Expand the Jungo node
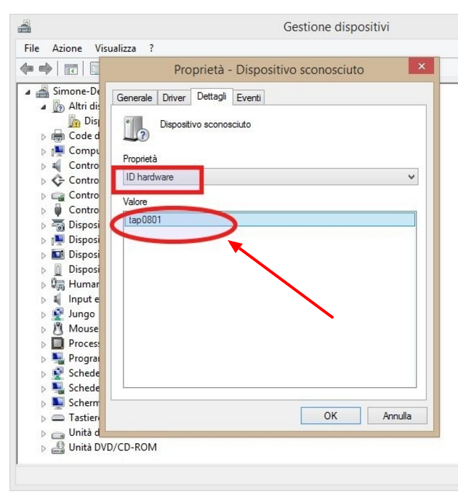This screenshot has height=502, width=458. 44,315
